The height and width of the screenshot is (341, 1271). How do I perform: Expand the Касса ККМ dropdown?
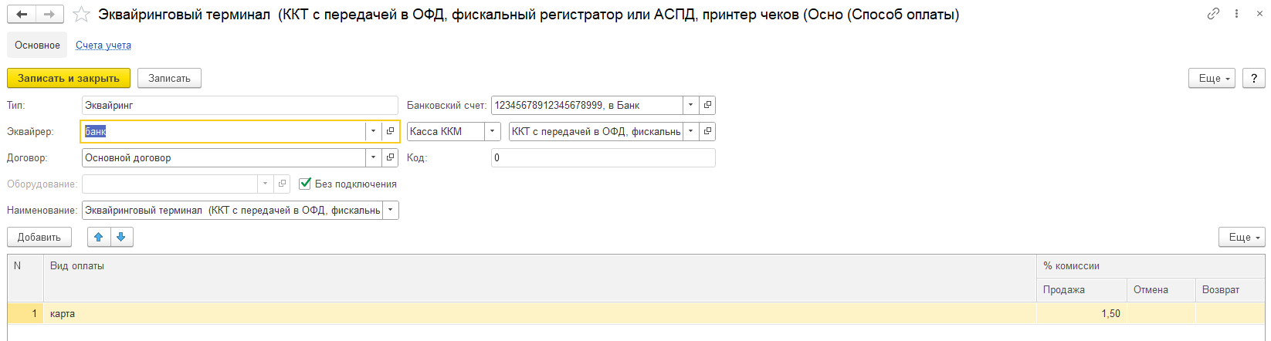493,131
